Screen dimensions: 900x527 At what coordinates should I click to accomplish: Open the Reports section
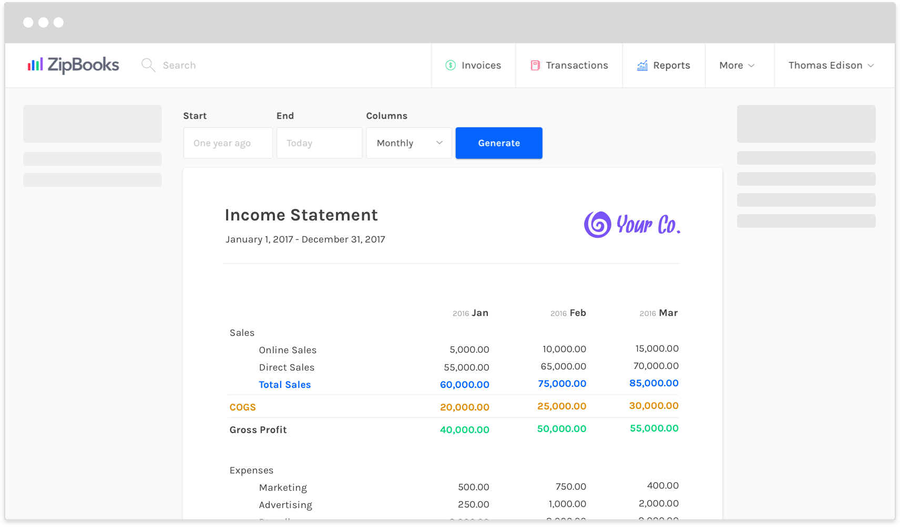(671, 65)
